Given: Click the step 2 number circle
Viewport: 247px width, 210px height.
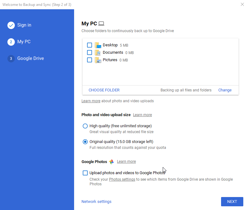Looking at the screenshot, I should click(x=11, y=42).
